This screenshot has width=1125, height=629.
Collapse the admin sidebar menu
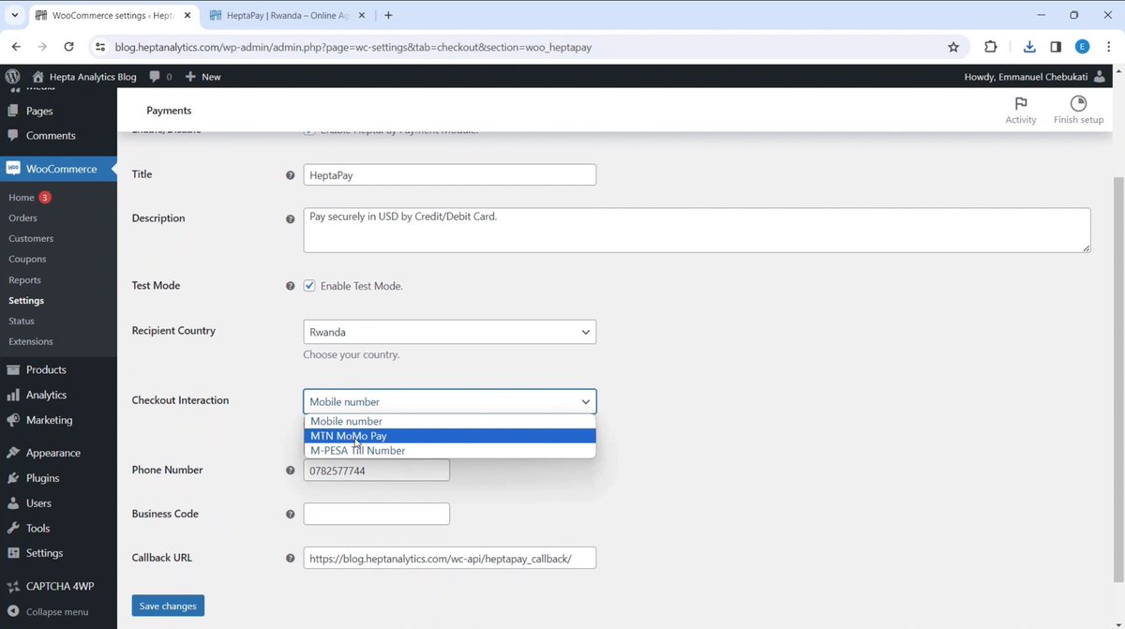coord(58,611)
